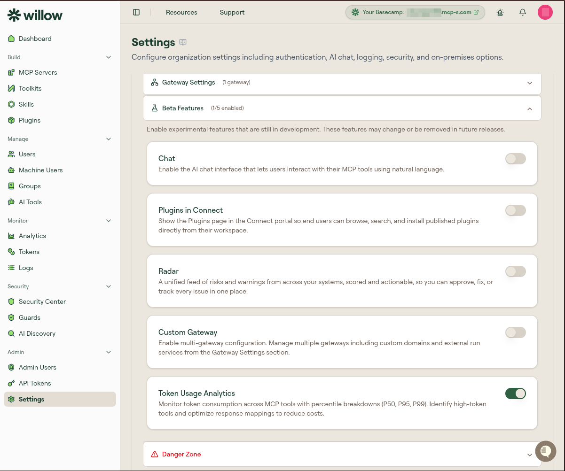The height and width of the screenshot is (471, 565).
Task: Click the MCP Servers icon
Action: pyautogui.click(x=11, y=72)
